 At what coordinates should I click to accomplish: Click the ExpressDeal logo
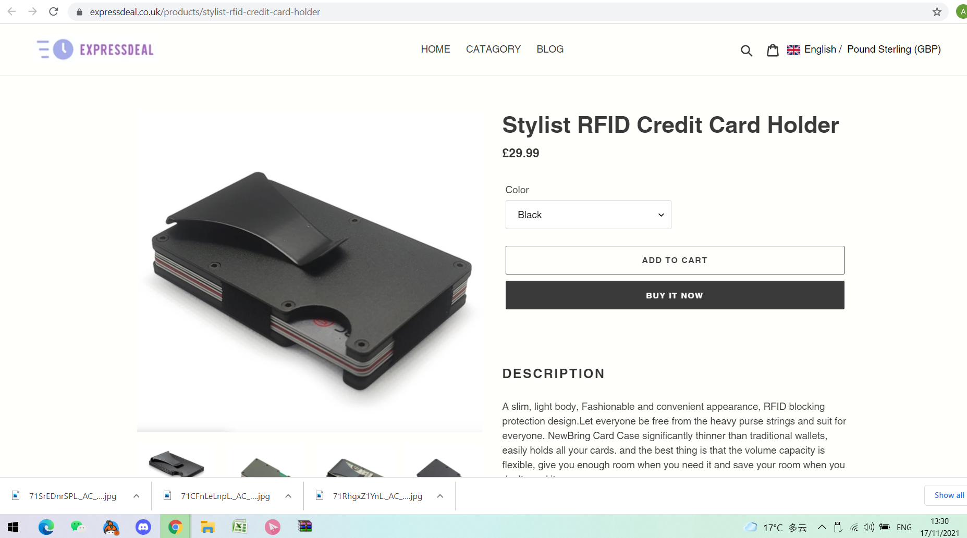95,49
